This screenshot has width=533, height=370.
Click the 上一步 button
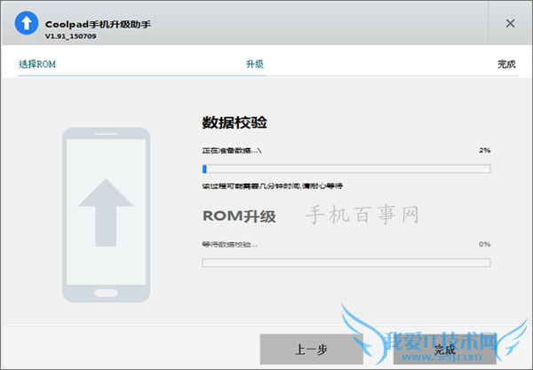point(312,349)
